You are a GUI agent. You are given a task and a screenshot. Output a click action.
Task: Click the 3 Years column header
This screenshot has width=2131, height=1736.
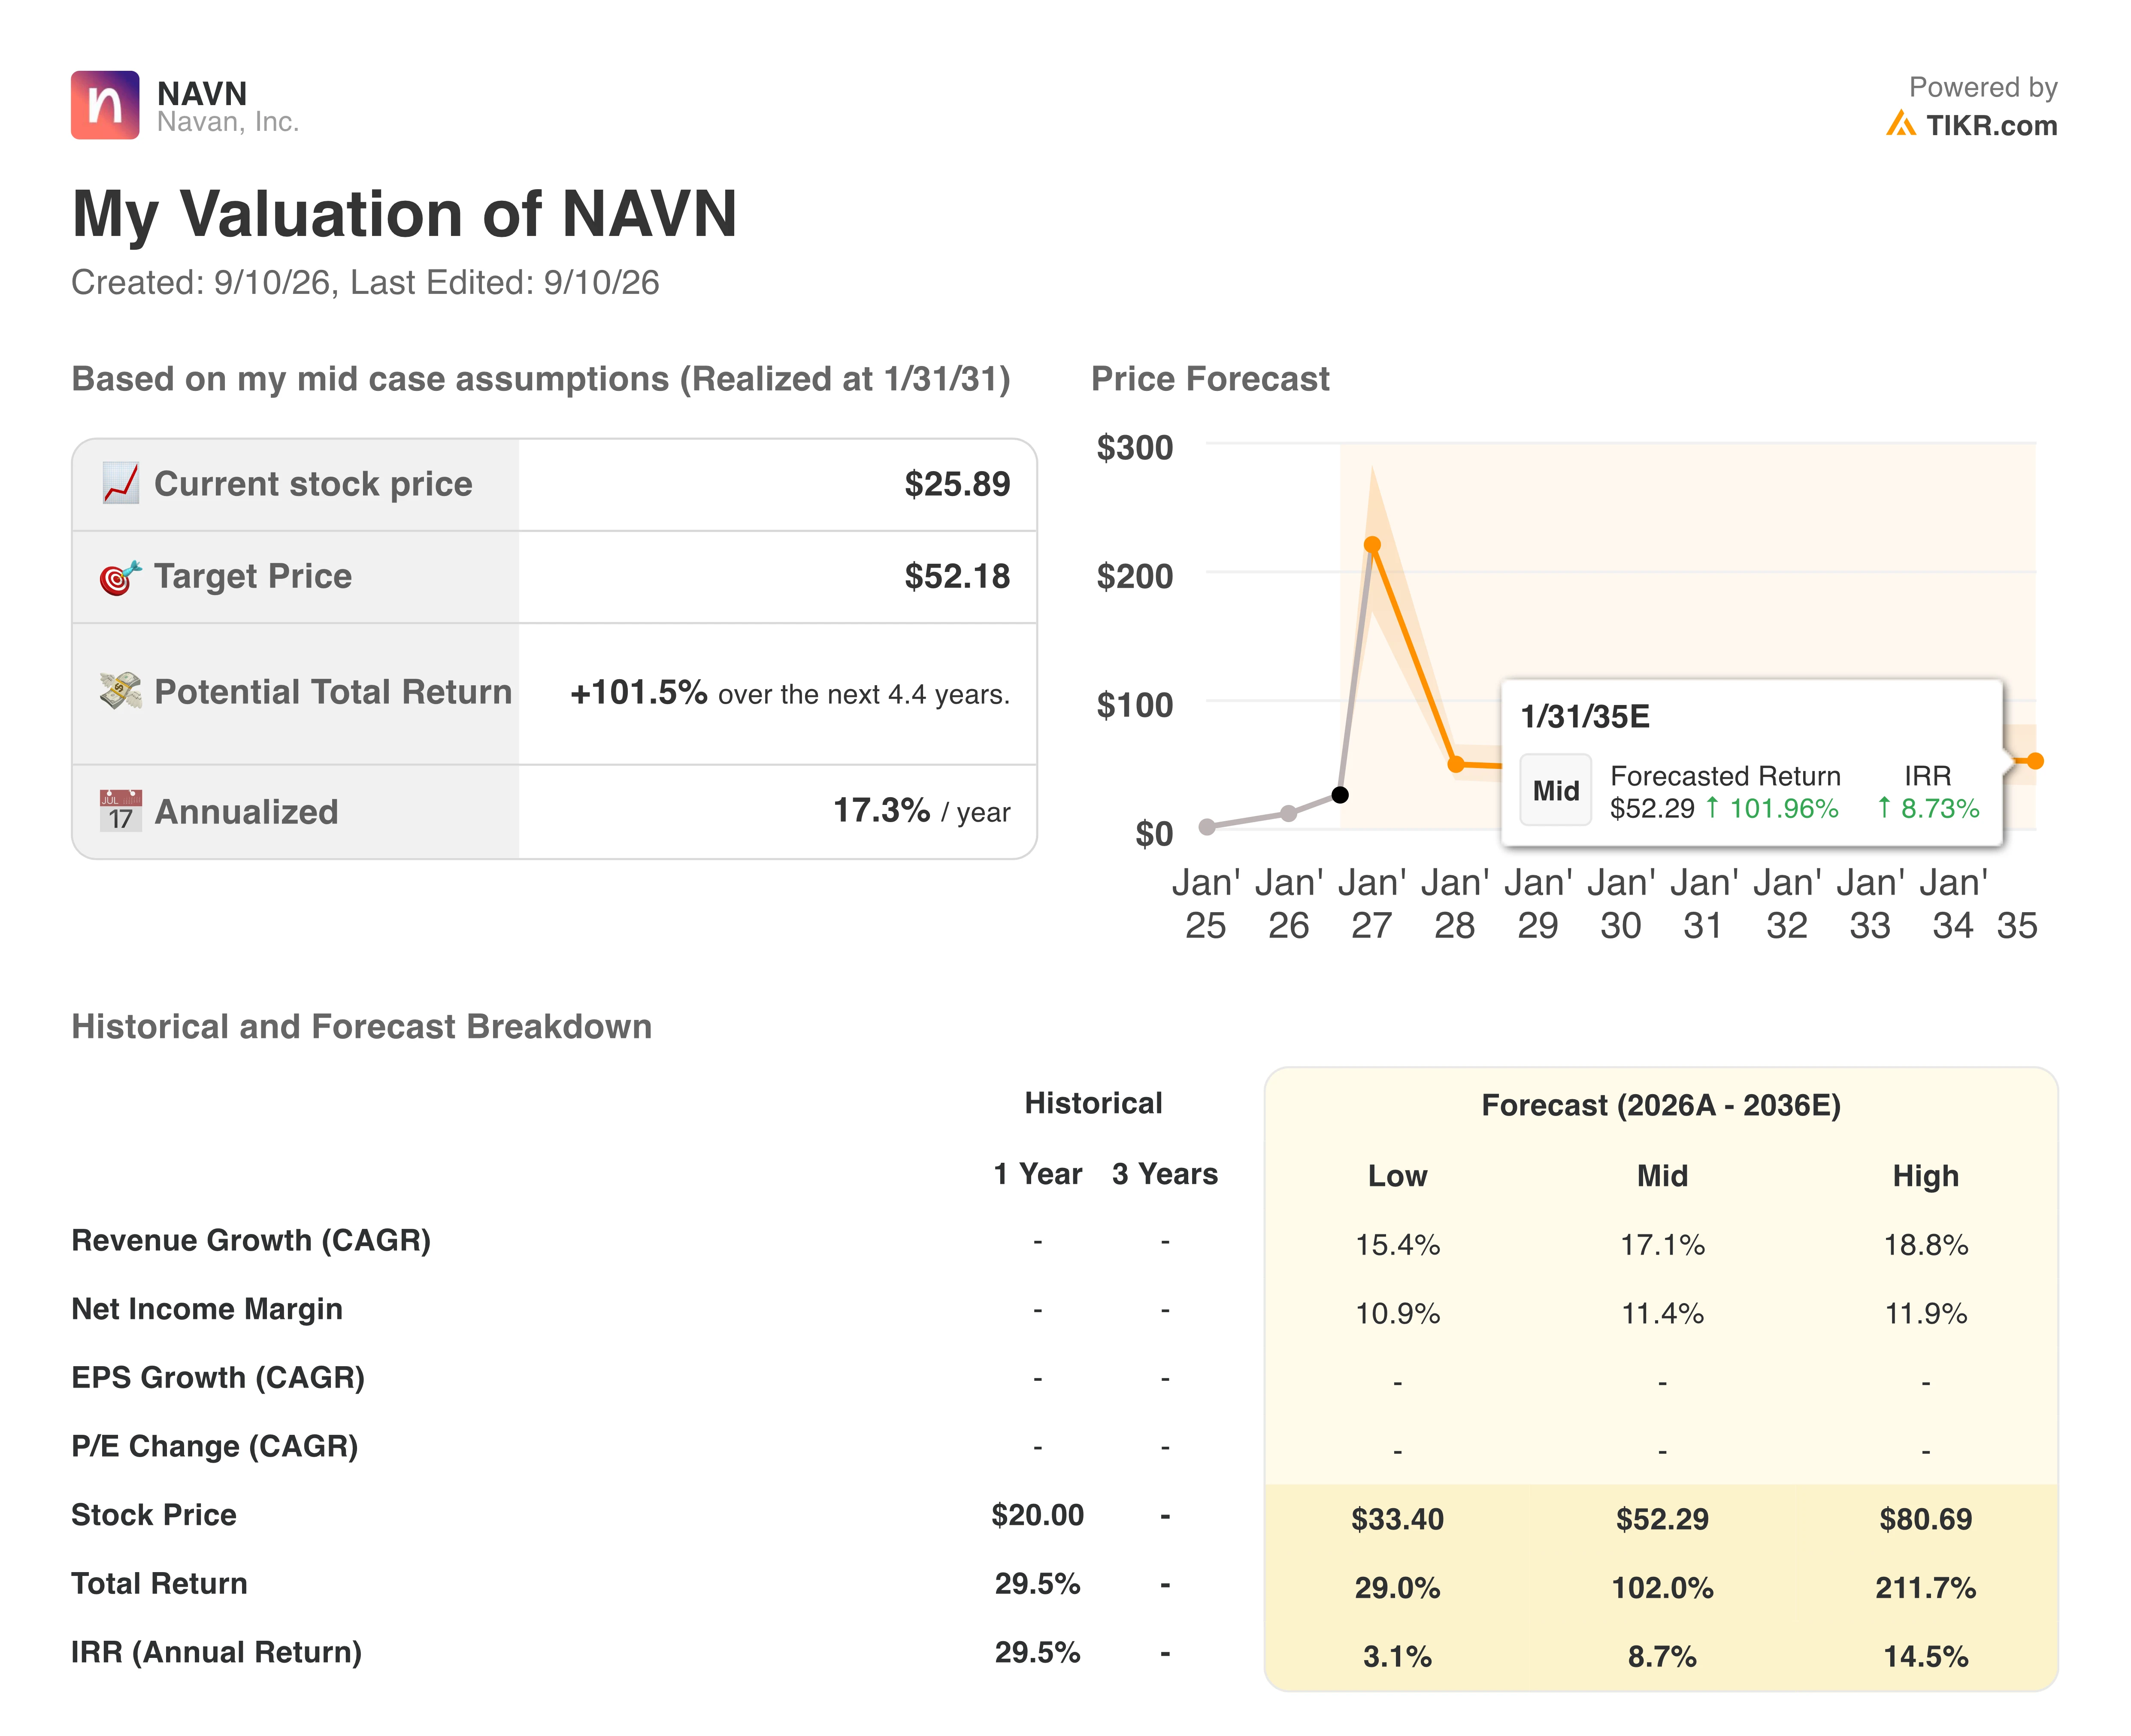point(1165,1174)
